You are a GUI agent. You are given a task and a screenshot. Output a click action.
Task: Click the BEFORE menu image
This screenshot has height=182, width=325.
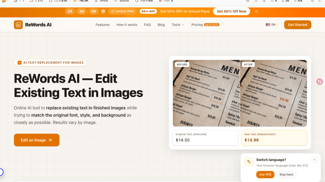tap(206, 93)
